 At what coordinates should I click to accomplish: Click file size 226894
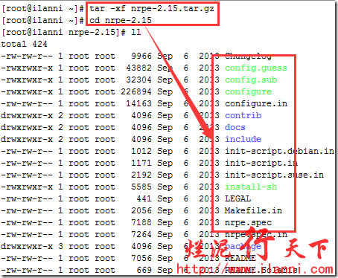pyautogui.click(x=136, y=91)
